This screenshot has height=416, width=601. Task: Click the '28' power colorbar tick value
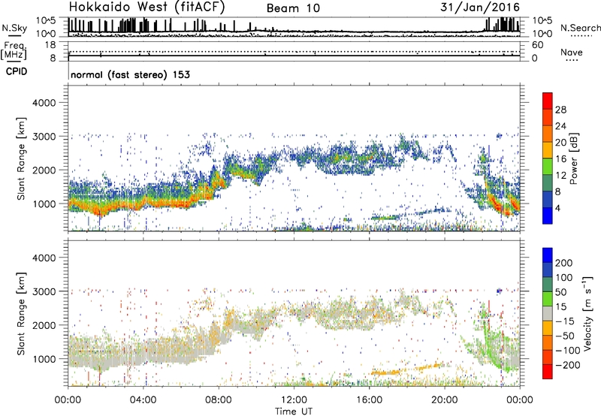[x=560, y=110]
